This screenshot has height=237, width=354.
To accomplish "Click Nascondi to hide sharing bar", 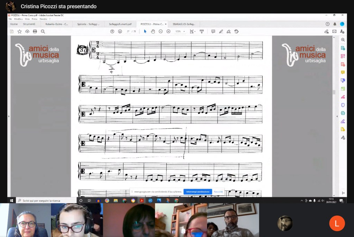I will point(218,192).
